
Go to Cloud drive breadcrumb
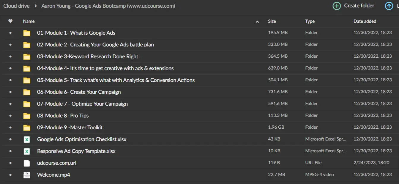click(16, 6)
